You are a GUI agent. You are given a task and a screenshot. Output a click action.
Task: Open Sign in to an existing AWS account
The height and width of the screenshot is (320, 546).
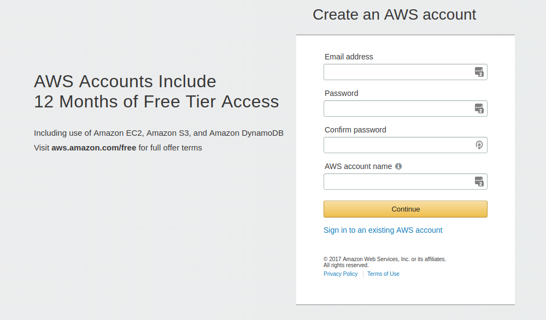point(383,230)
